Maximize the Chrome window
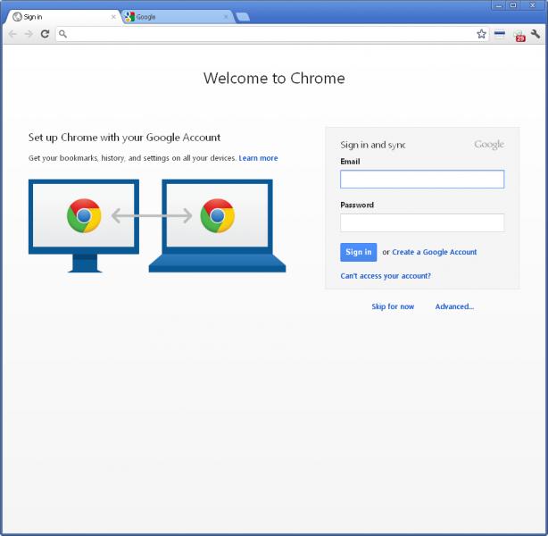 coord(513,5)
